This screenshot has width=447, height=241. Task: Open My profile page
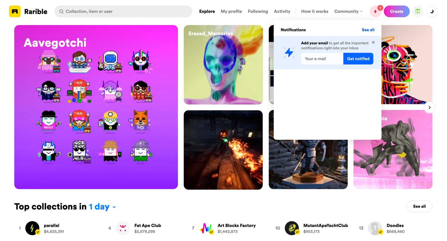coord(231,12)
